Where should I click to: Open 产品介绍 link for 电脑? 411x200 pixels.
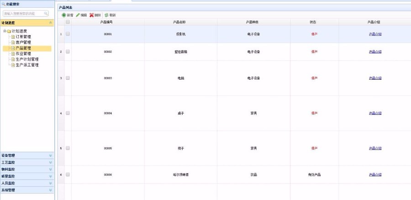[375, 78]
